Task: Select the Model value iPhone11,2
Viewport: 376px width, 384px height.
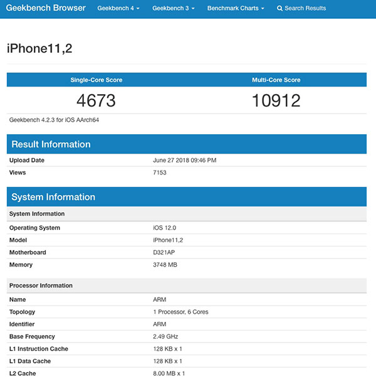Action: point(168,240)
